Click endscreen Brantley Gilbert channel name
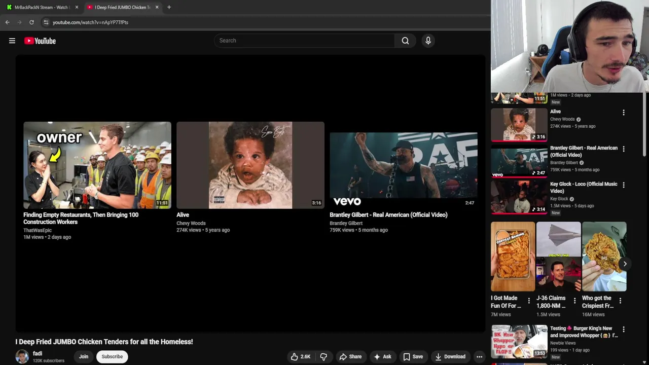Viewport: 649px width, 365px height. (x=346, y=223)
